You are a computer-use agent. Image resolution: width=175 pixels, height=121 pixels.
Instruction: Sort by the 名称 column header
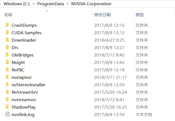[8, 15]
